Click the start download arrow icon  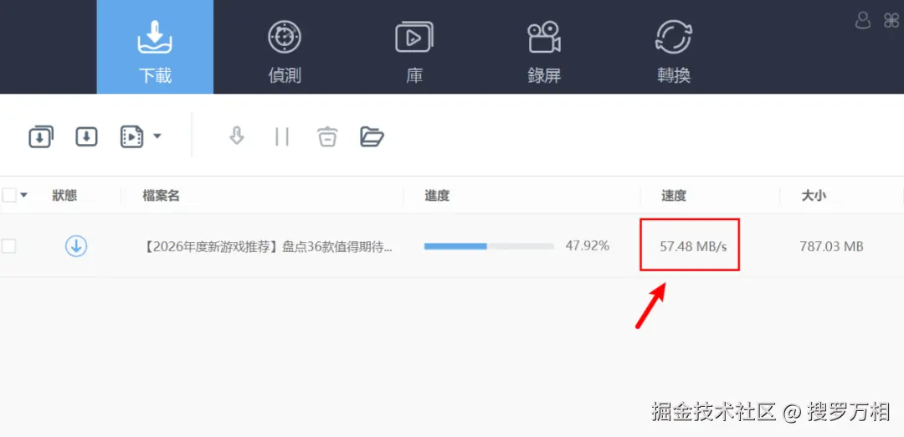click(236, 136)
